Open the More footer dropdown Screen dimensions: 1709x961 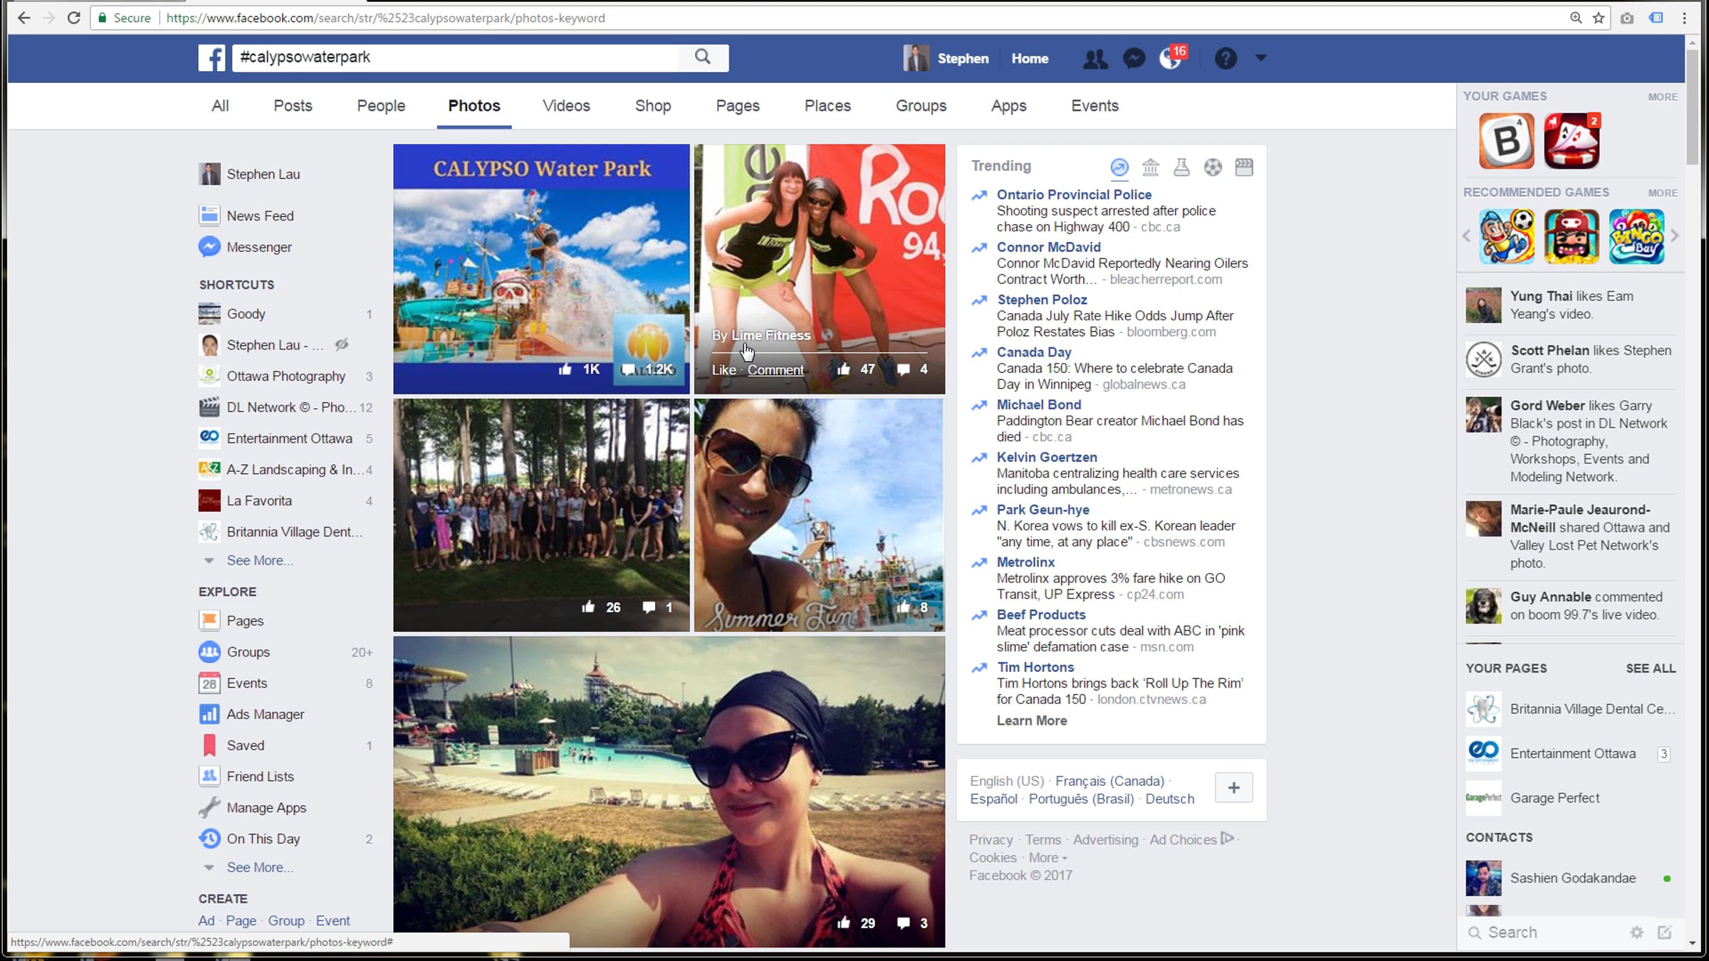1047,858
